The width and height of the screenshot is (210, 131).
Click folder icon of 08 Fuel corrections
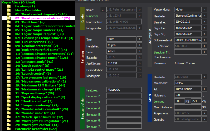click(9, 42)
